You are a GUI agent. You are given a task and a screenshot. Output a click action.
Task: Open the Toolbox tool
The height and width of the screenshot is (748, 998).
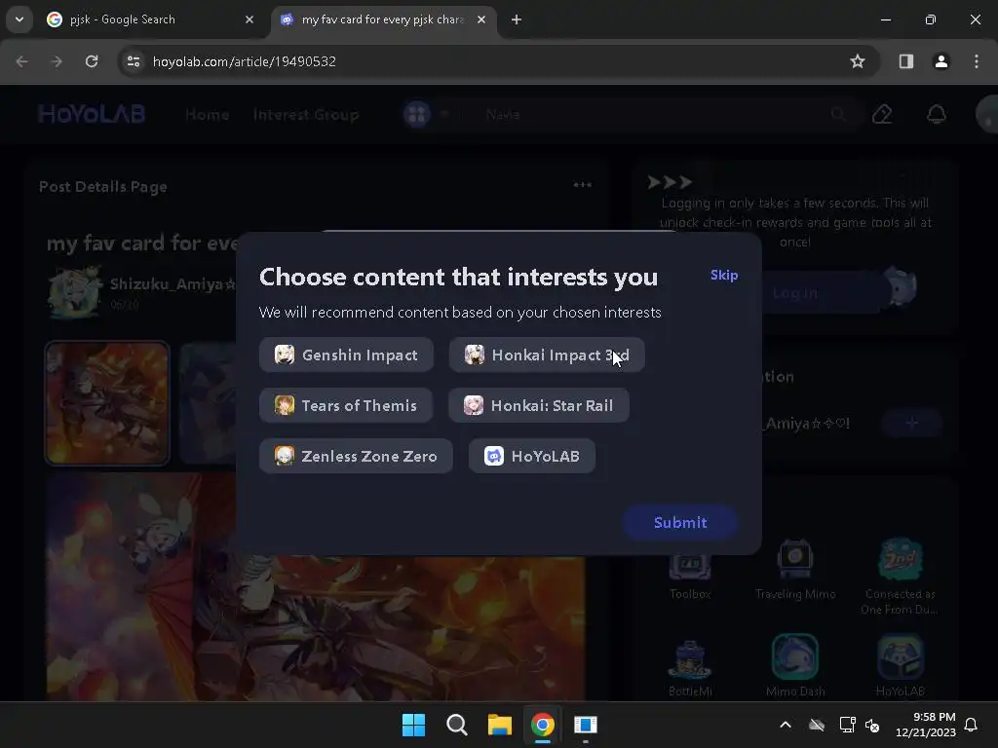click(690, 570)
